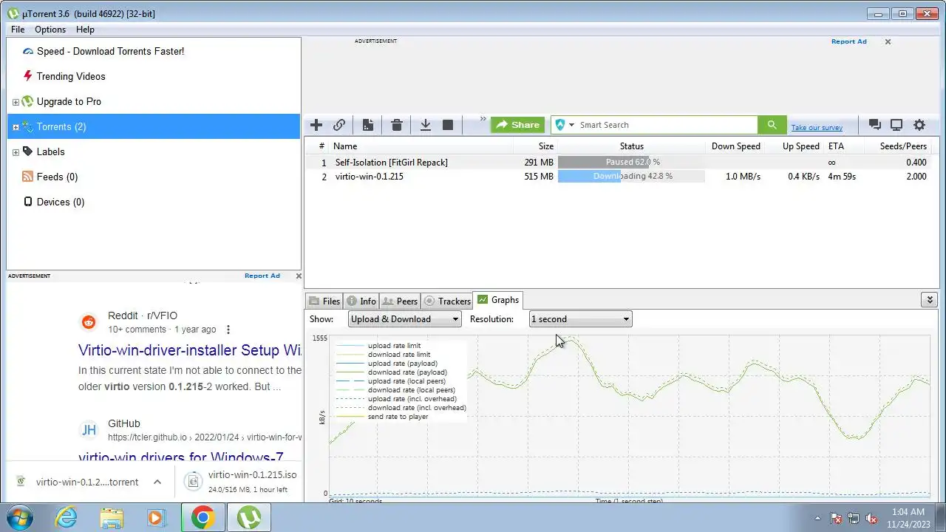
Task: Click the muted volume tray icon
Action: click(871, 518)
